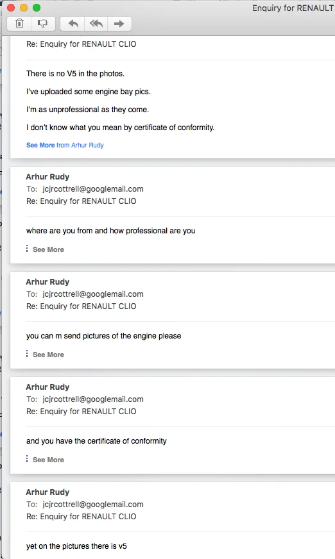Image resolution: width=335 pixels, height=559 pixels.
Task: Click the window title 'Enquiry for RENAULT'
Action: [293, 8]
